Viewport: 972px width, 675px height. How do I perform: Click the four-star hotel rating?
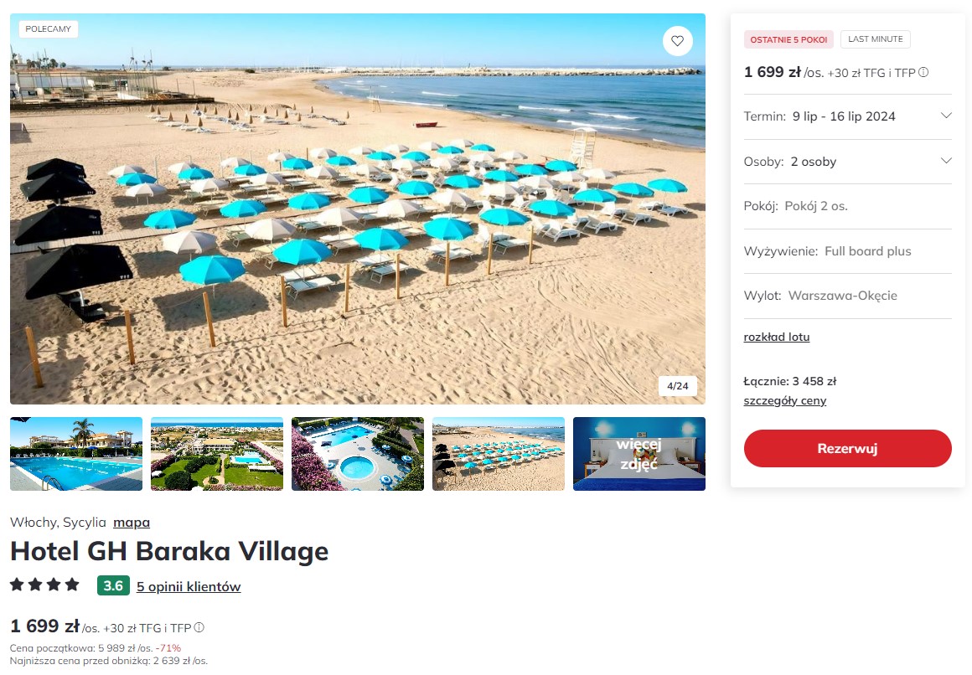tap(44, 585)
